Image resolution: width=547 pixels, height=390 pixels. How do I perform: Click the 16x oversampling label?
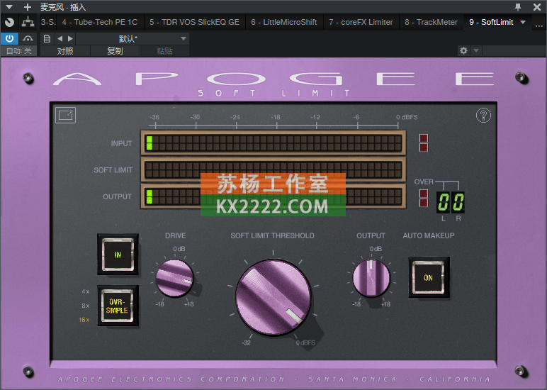point(84,320)
